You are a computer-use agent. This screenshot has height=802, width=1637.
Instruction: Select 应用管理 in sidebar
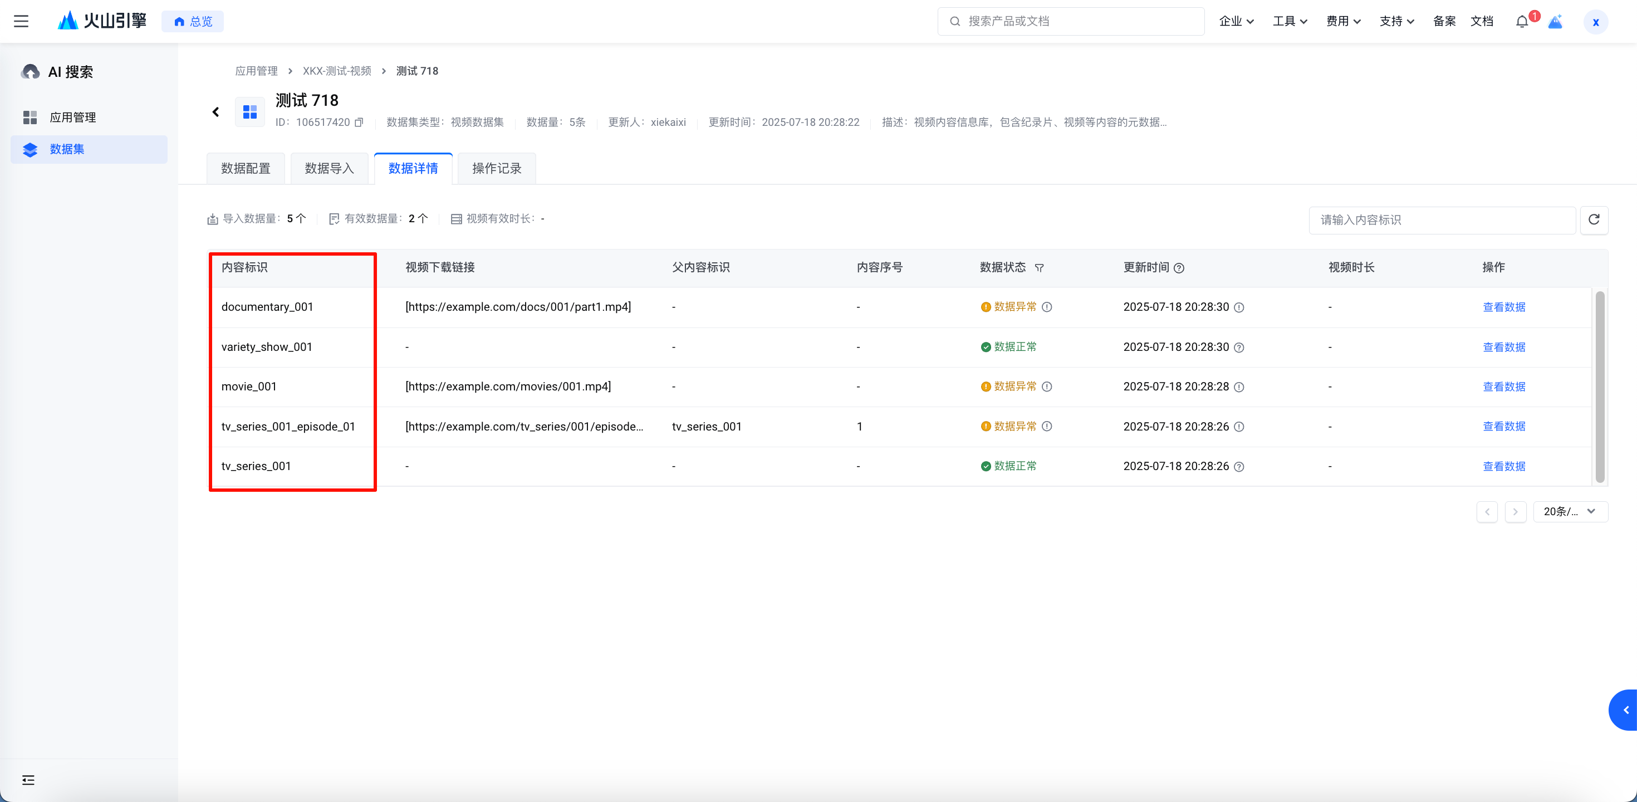point(72,118)
